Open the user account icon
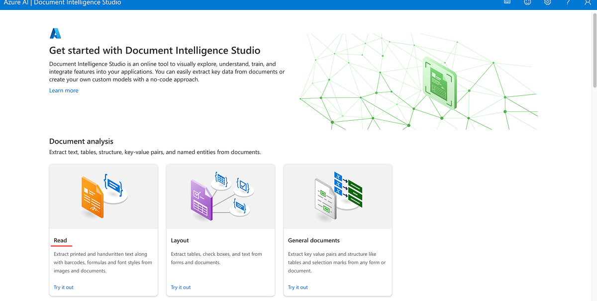This screenshot has width=597, height=301. point(588,3)
